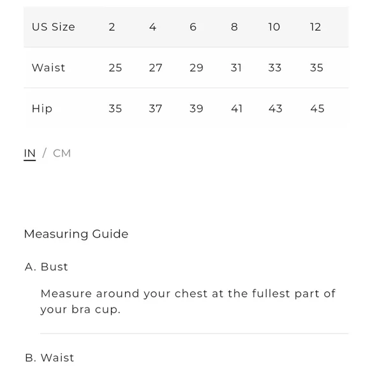Open the A. Bust guide item
Screen dimensions: 370x370
point(46,266)
